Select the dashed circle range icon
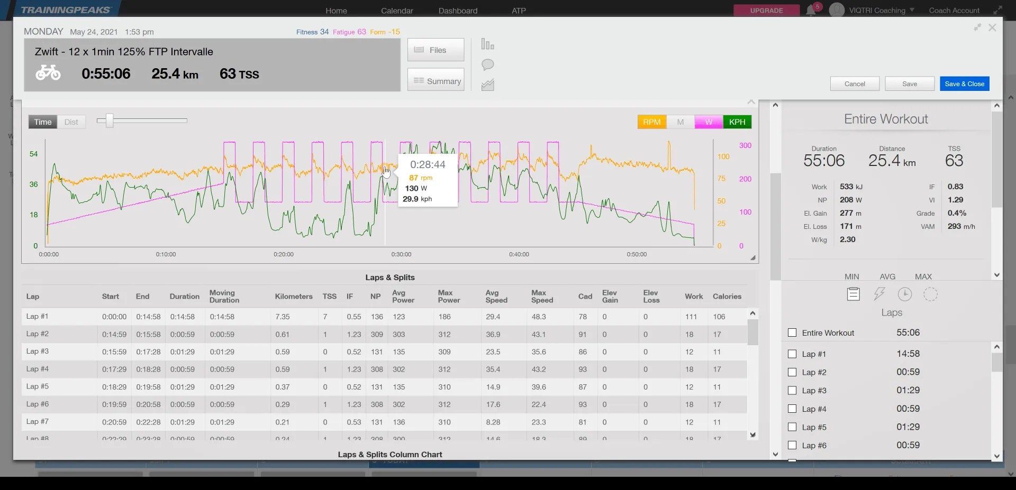This screenshot has width=1016, height=490. pos(930,294)
